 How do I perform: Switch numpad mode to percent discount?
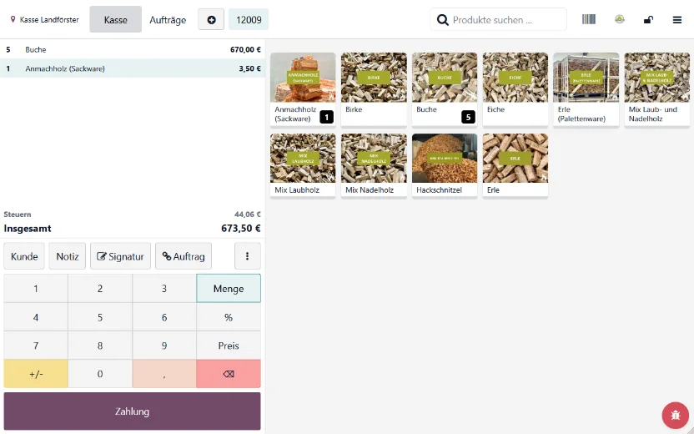click(229, 317)
